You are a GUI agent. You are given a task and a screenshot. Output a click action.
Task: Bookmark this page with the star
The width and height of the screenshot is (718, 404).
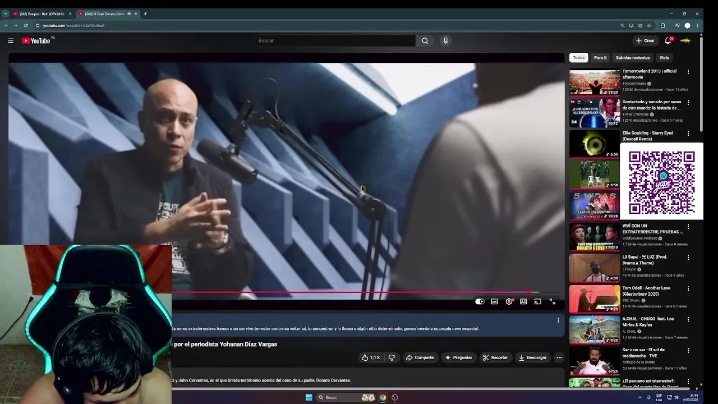tap(649, 25)
